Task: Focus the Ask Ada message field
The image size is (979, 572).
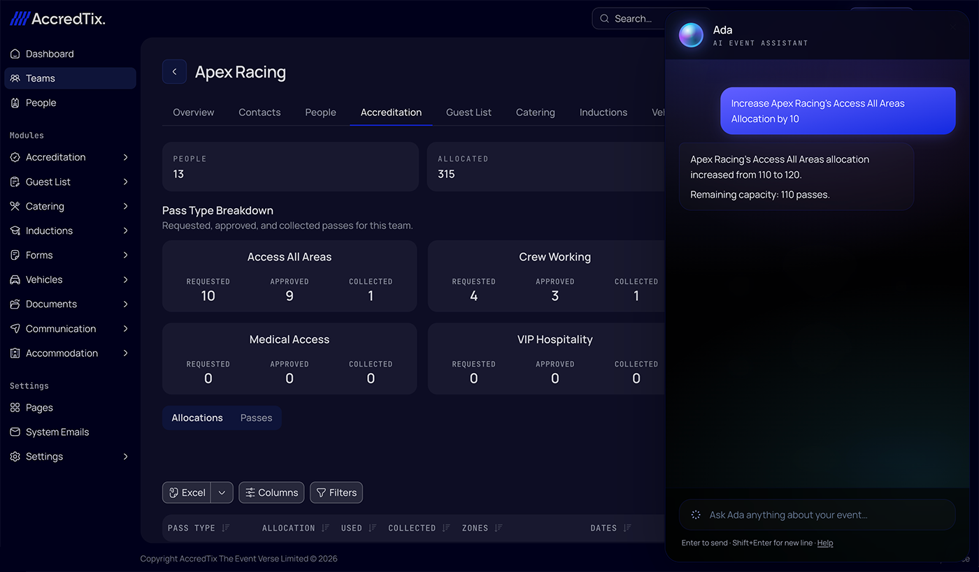Action: click(x=817, y=515)
